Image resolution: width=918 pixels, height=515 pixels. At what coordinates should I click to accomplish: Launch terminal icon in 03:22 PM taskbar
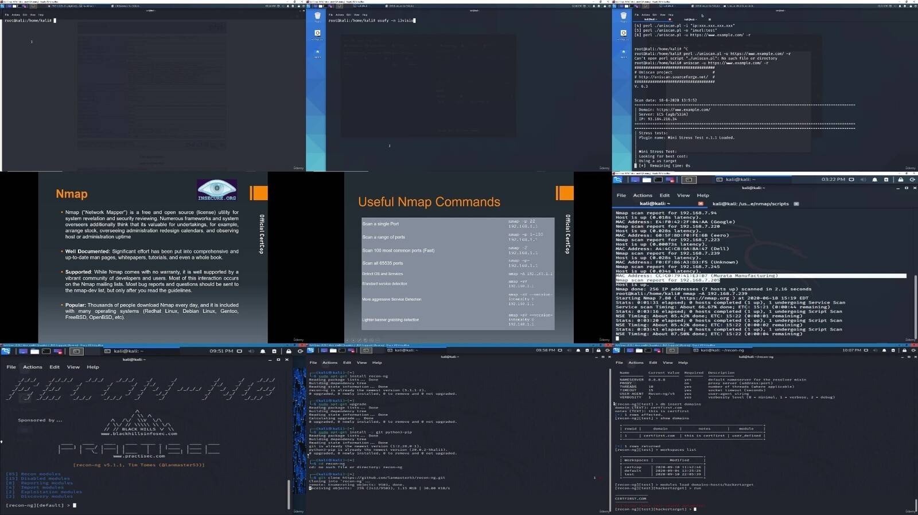(658, 179)
